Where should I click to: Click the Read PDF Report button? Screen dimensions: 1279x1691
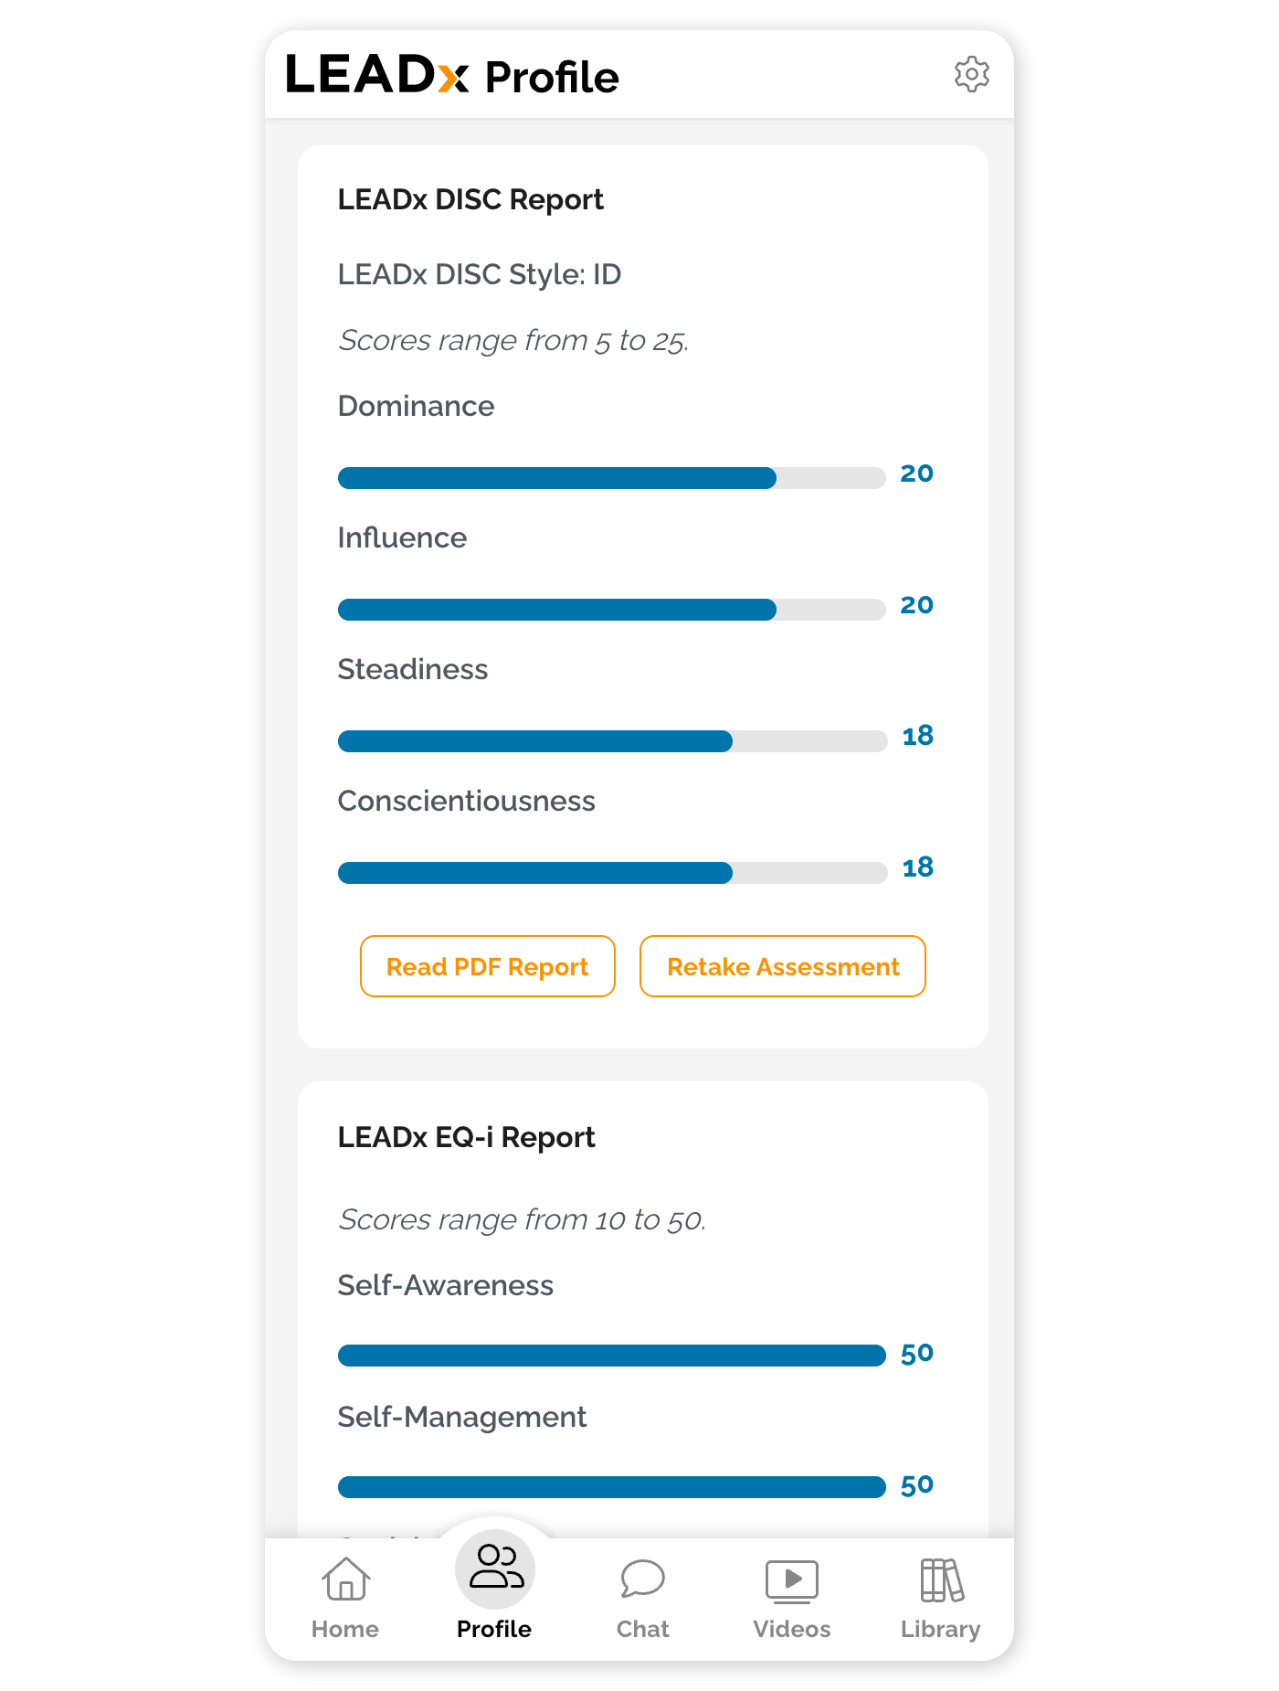tap(487, 966)
